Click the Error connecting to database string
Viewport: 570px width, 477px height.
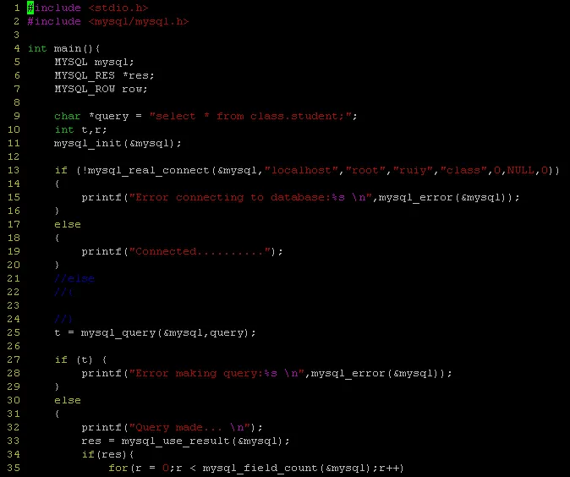click(x=250, y=197)
